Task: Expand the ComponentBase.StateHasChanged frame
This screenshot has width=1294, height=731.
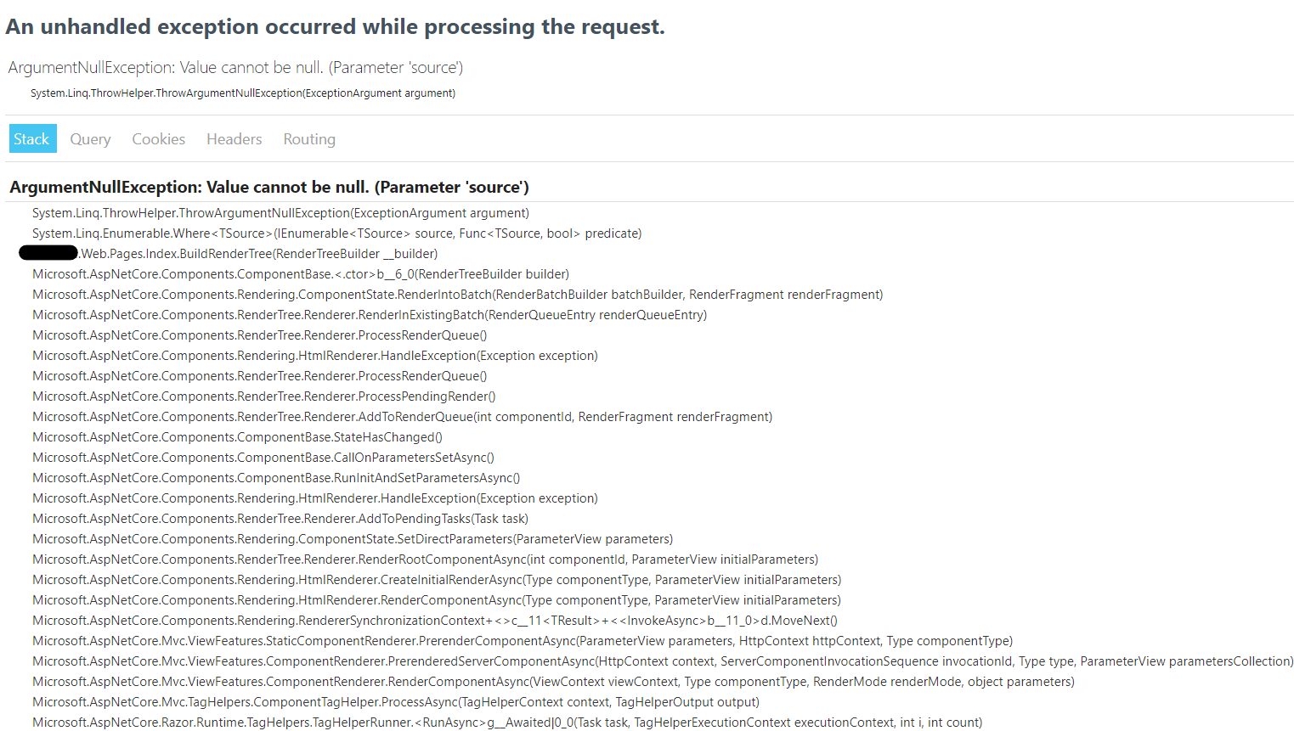Action: point(236,436)
